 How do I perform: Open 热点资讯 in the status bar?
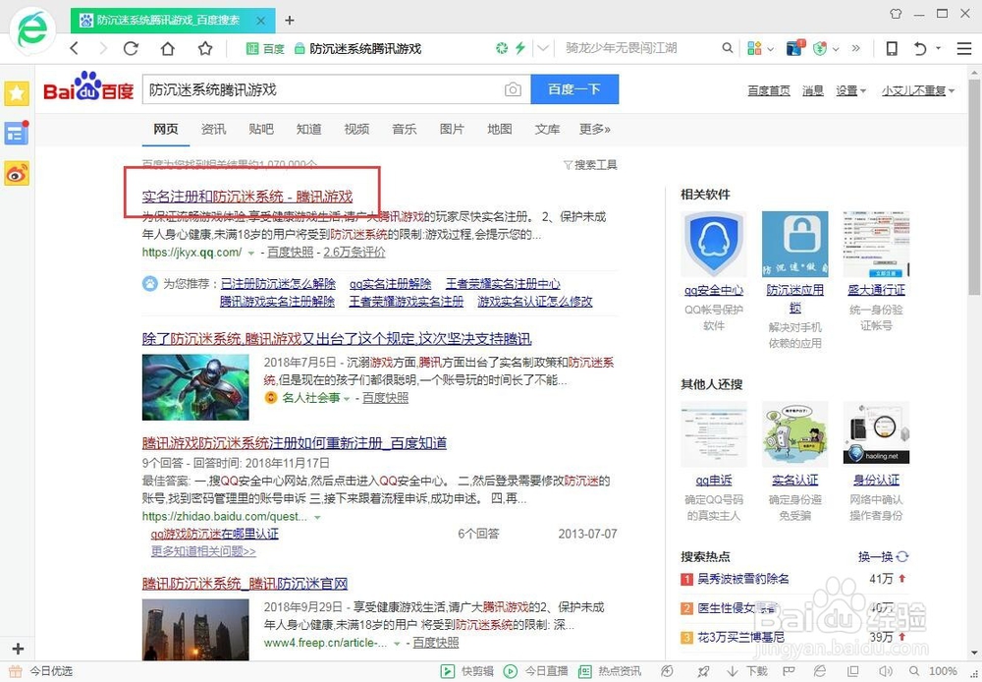(x=610, y=671)
